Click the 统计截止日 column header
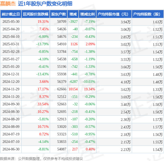The height and width of the screenshot is (161, 164). 11,14
